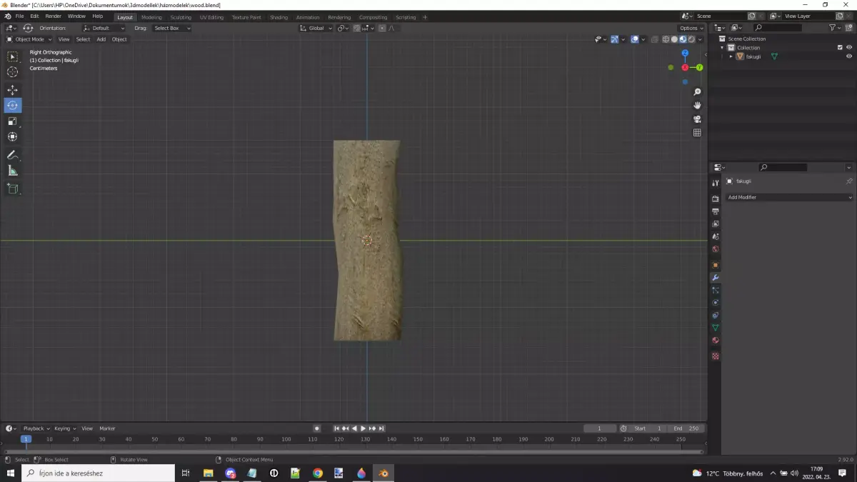Activate the Scale tool
The height and width of the screenshot is (482, 857).
13,121
